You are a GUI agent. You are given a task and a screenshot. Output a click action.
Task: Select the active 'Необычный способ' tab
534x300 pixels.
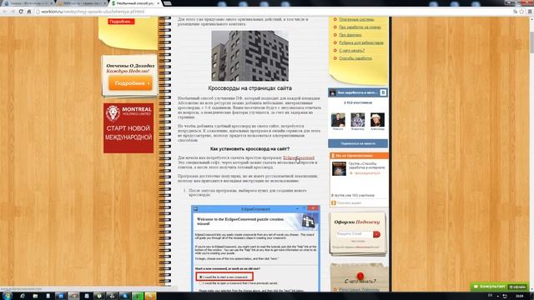135,3
